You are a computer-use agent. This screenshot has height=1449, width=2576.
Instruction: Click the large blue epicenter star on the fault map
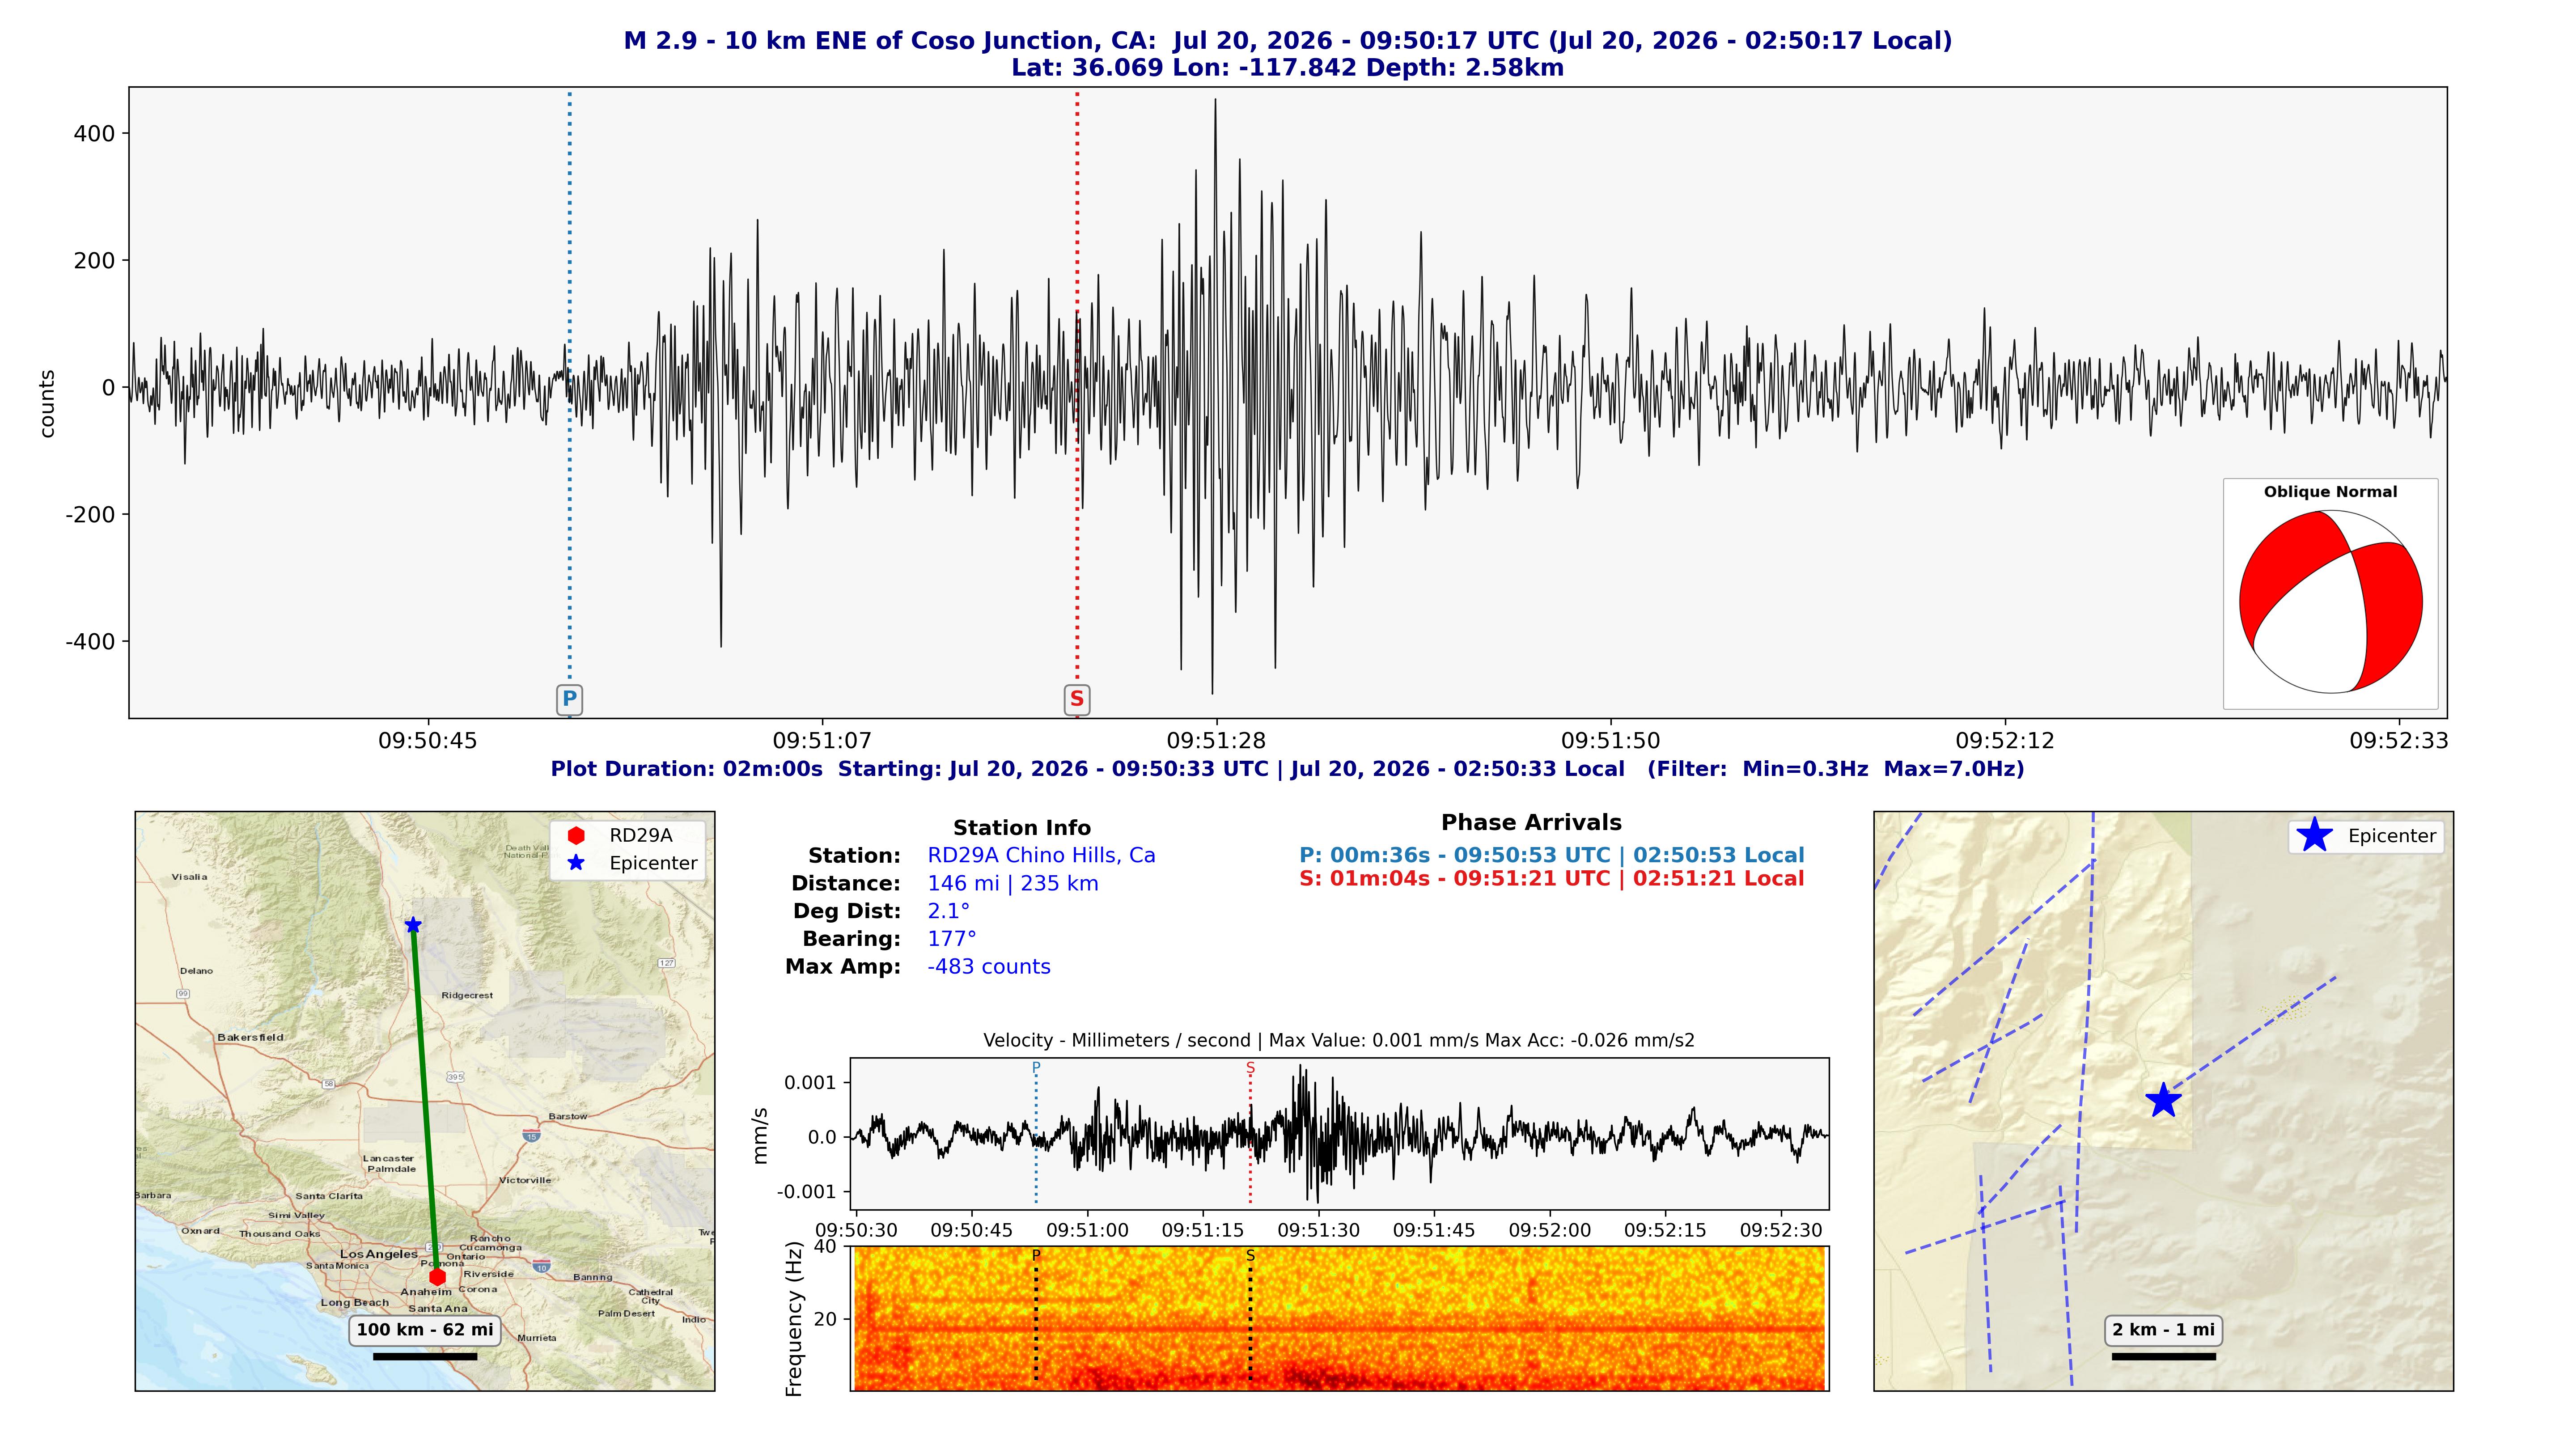tap(2163, 1100)
